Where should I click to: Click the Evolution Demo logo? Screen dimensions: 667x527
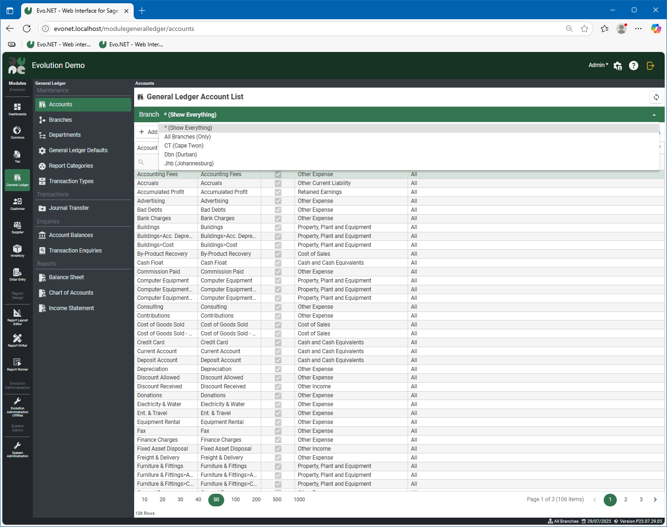pyautogui.click(x=17, y=66)
